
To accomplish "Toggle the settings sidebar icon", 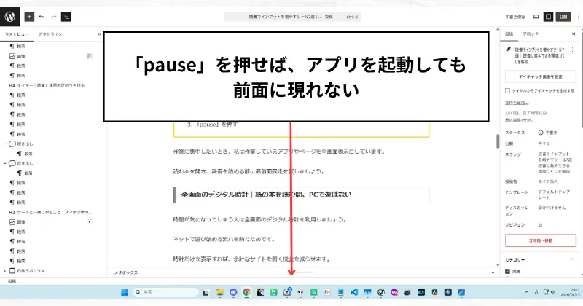I will click(548, 17).
